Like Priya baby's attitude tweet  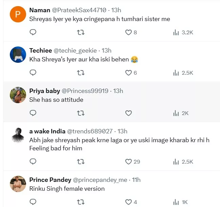128,113
